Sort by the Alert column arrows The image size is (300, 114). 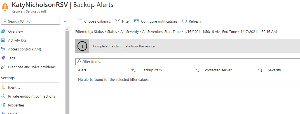pyautogui.click(x=133, y=70)
